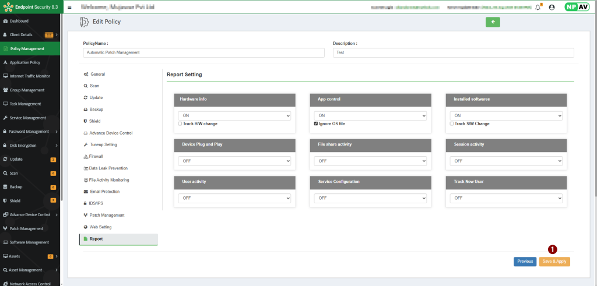
Task: Enable Track H/W change checkbox
Action: (x=180, y=123)
